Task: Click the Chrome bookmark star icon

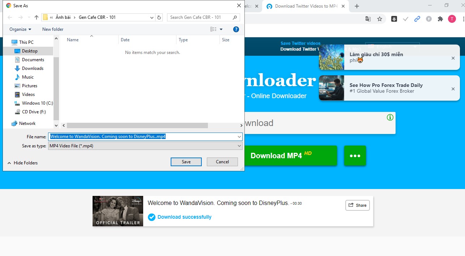Action: click(380, 19)
